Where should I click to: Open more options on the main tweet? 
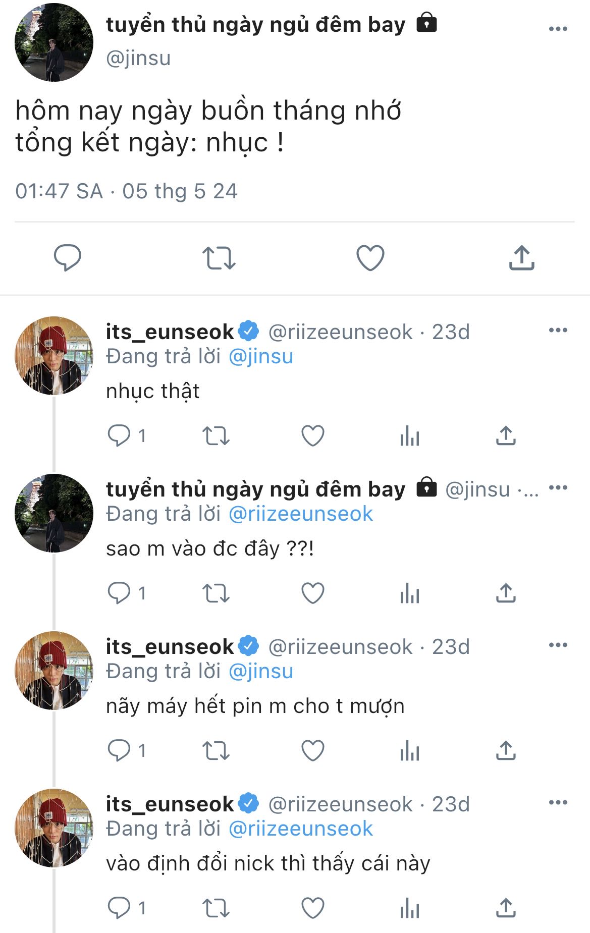pos(558,29)
